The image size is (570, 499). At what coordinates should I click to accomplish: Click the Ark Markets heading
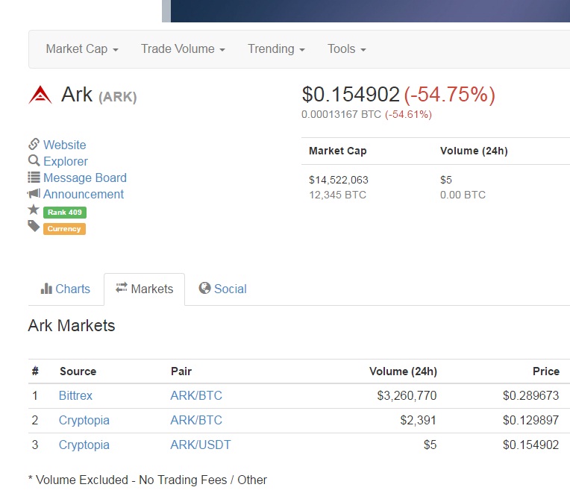point(72,326)
